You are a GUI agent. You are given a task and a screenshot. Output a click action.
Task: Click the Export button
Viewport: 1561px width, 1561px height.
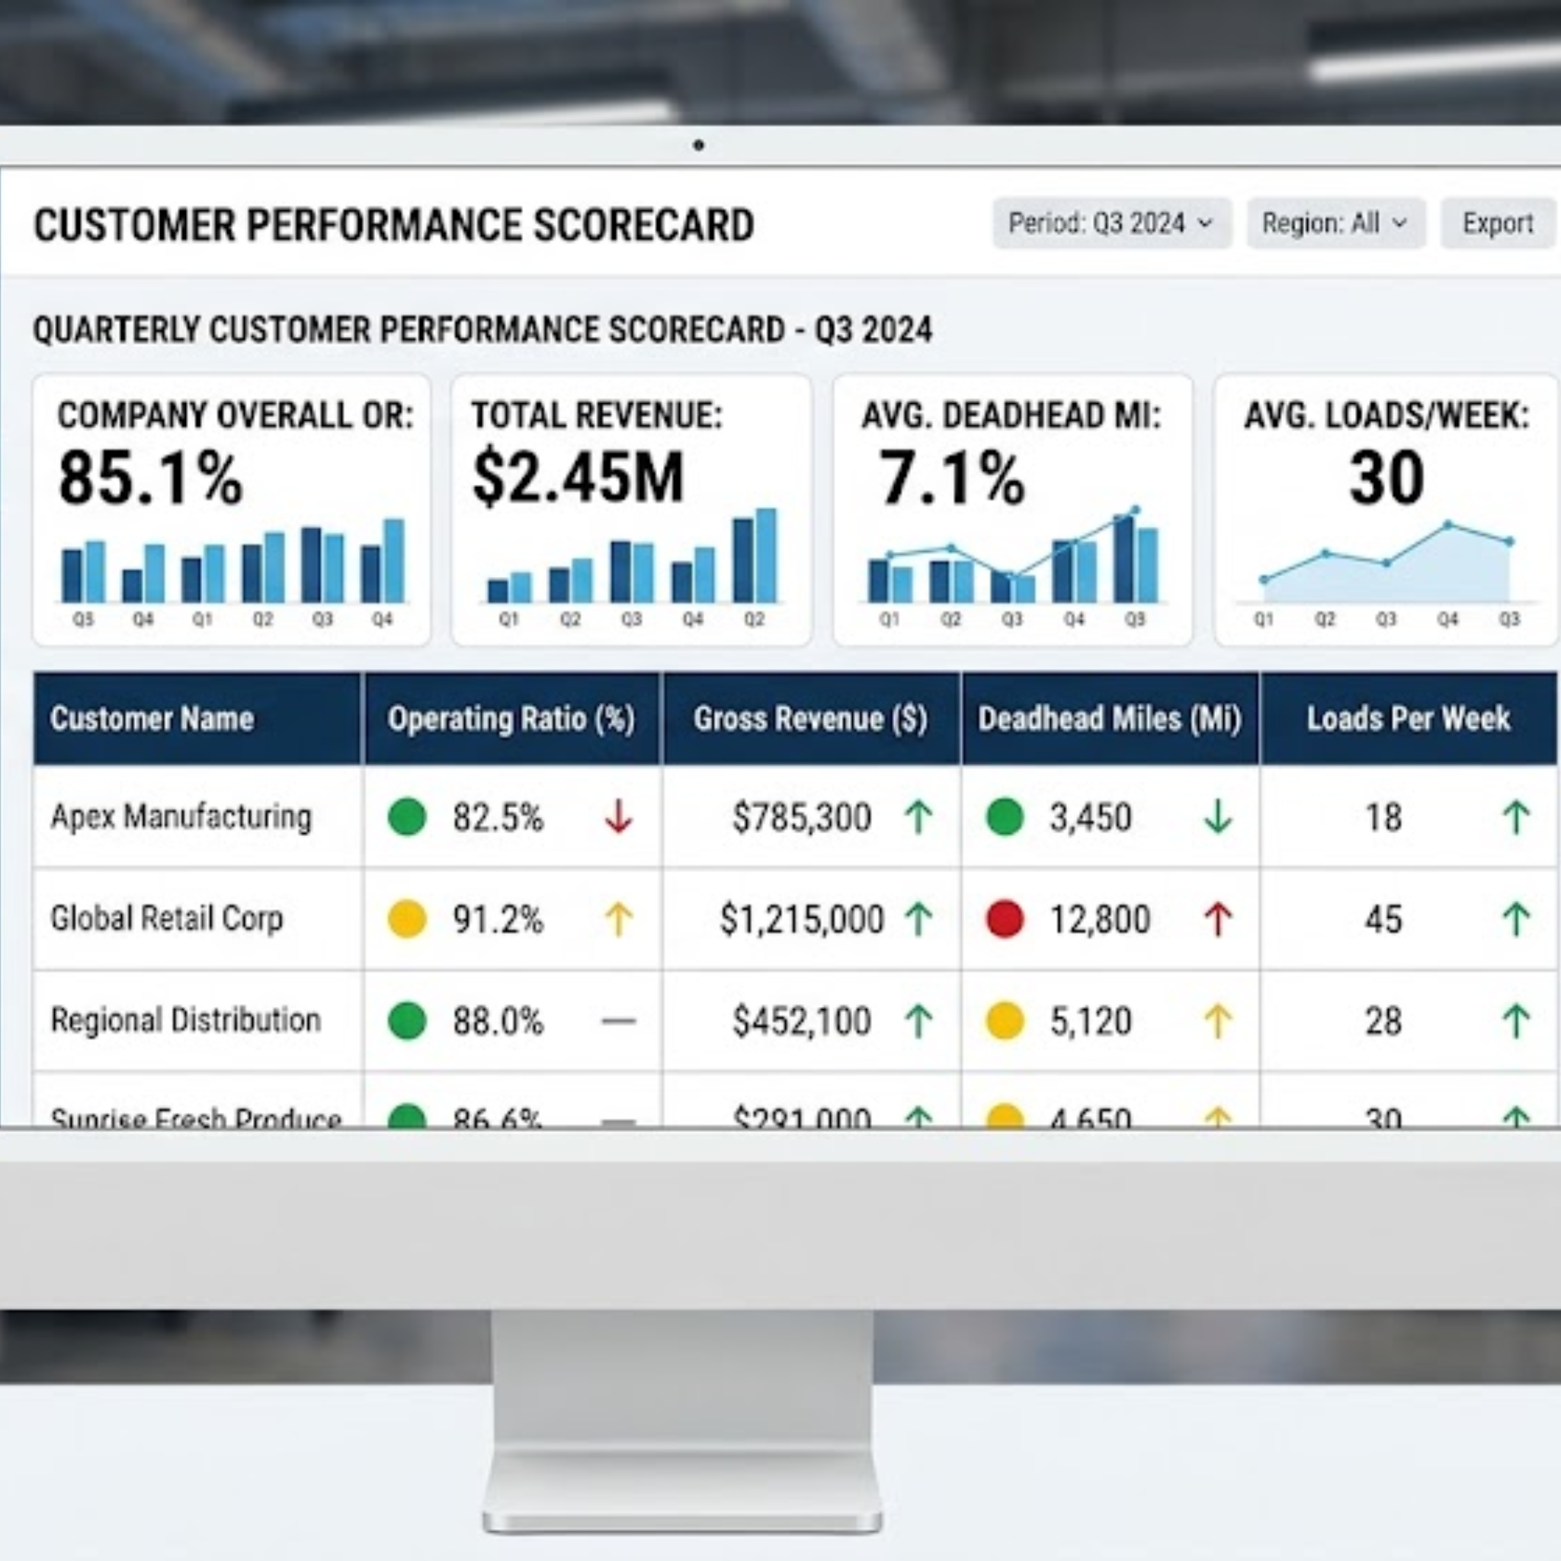click(1498, 223)
